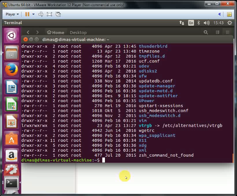
Task: Go back in the Files window
Action: pos(28,32)
